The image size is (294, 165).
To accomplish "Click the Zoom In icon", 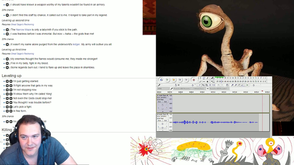I will 232,85.
